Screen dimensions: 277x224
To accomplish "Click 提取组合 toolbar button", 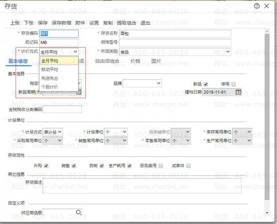I will coord(126,23).
